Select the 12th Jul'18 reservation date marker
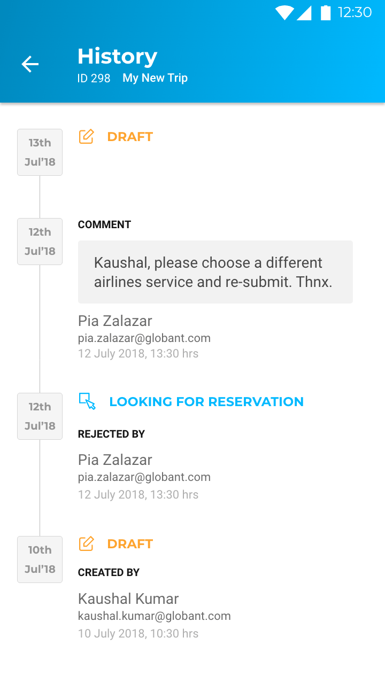This screenshot has width=385, height=684. pyautogui.click(x=40, y=416)
